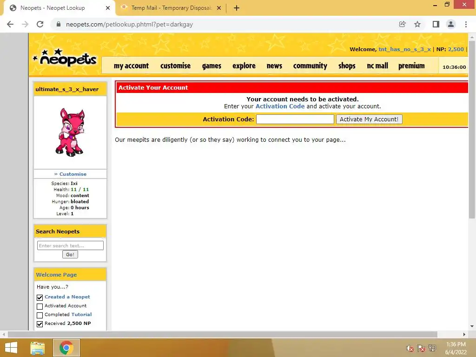This screenshot has width=476, height=357.
Task: Toggle Created a Neopet checkbox
Action: tap(40, 297)
